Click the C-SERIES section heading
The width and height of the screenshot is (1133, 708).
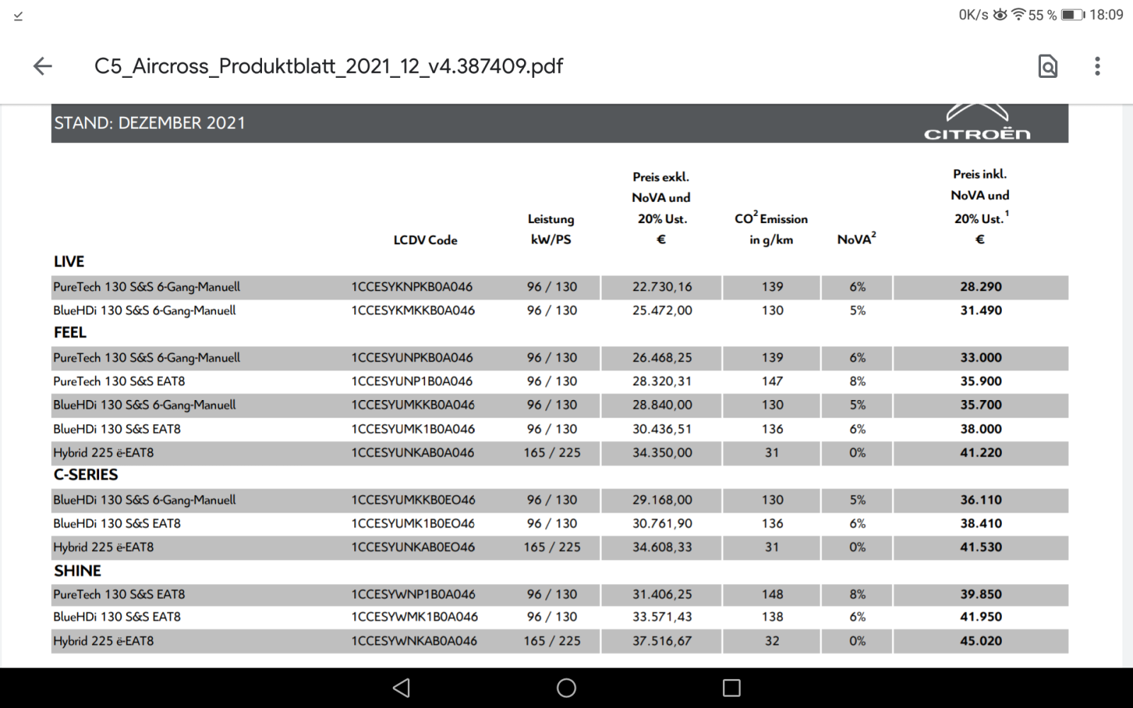coord(86,475)
